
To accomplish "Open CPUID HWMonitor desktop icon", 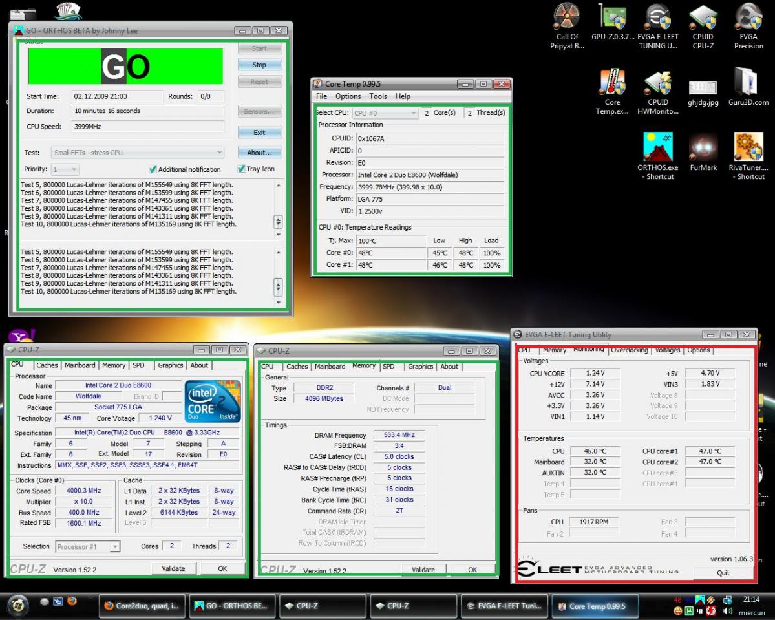I will pos(658,92).
